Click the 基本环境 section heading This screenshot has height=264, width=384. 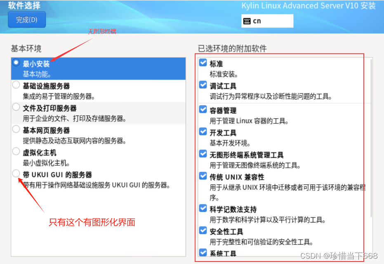point(26,48)
